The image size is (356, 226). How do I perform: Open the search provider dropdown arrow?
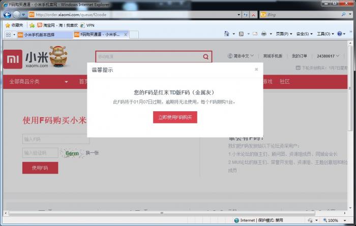tap(350, 15)
